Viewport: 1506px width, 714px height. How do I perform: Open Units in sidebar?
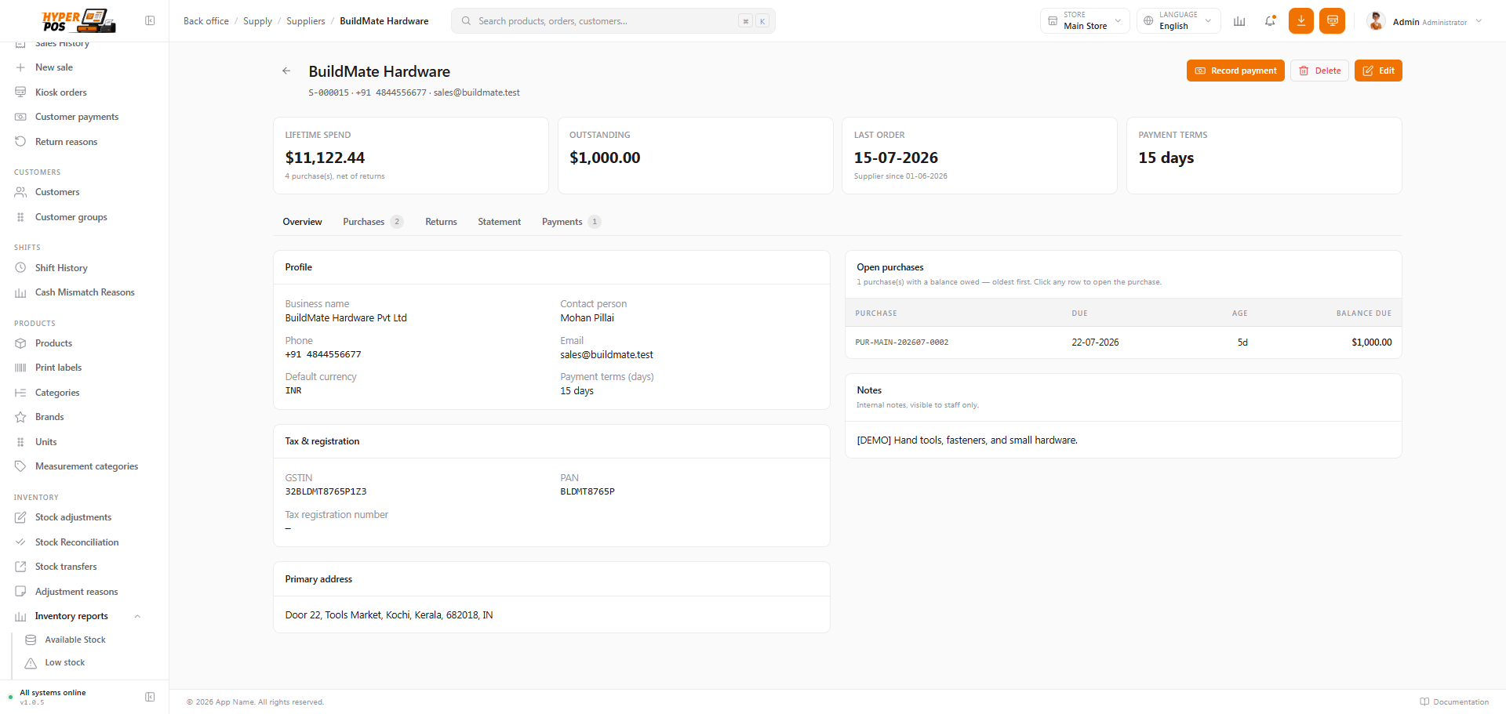[x=46, y=442]
